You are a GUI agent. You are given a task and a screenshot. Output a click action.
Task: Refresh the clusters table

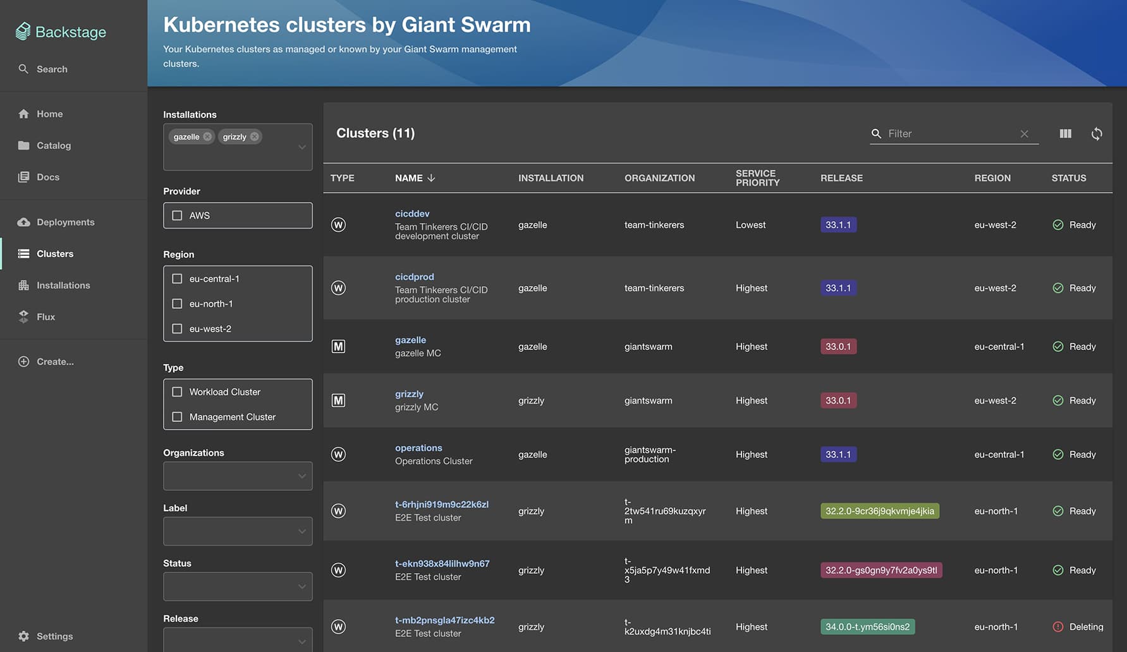pos(1097,133)
